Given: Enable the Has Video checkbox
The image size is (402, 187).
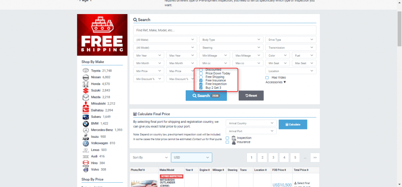Looking at the screenshot, I should coord(267,78).
